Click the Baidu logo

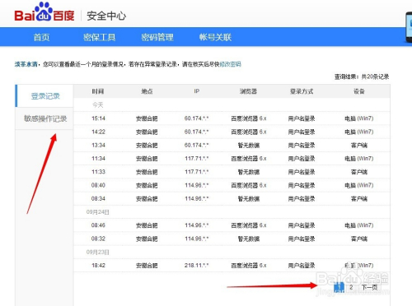(44, 12)
